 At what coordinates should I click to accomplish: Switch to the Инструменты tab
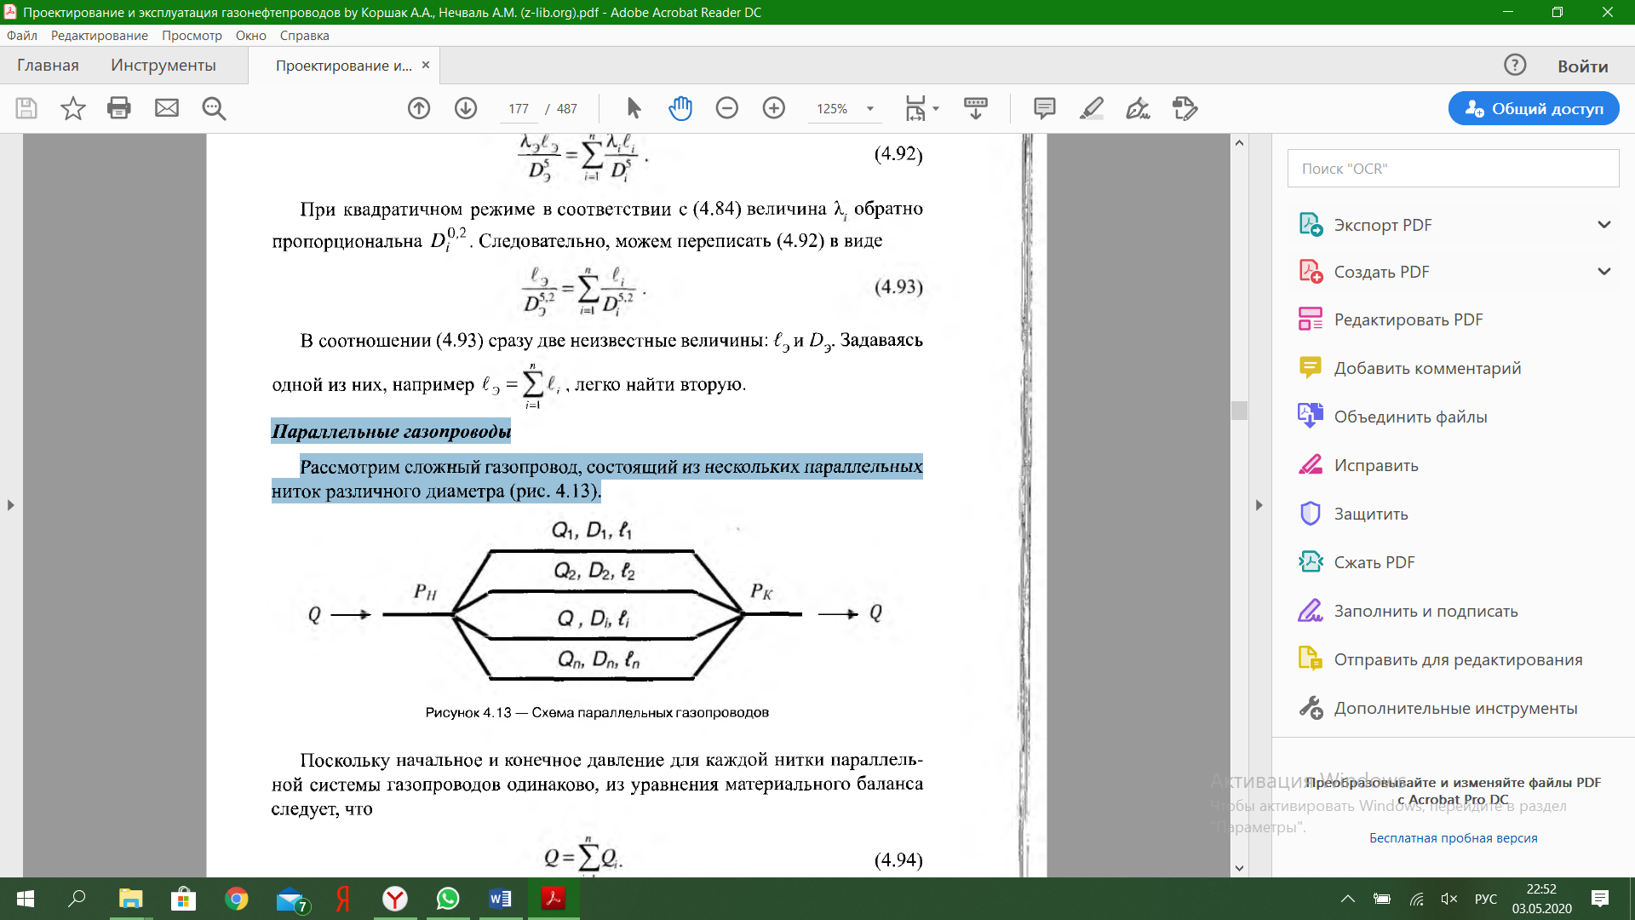click(x=163, y=66)
